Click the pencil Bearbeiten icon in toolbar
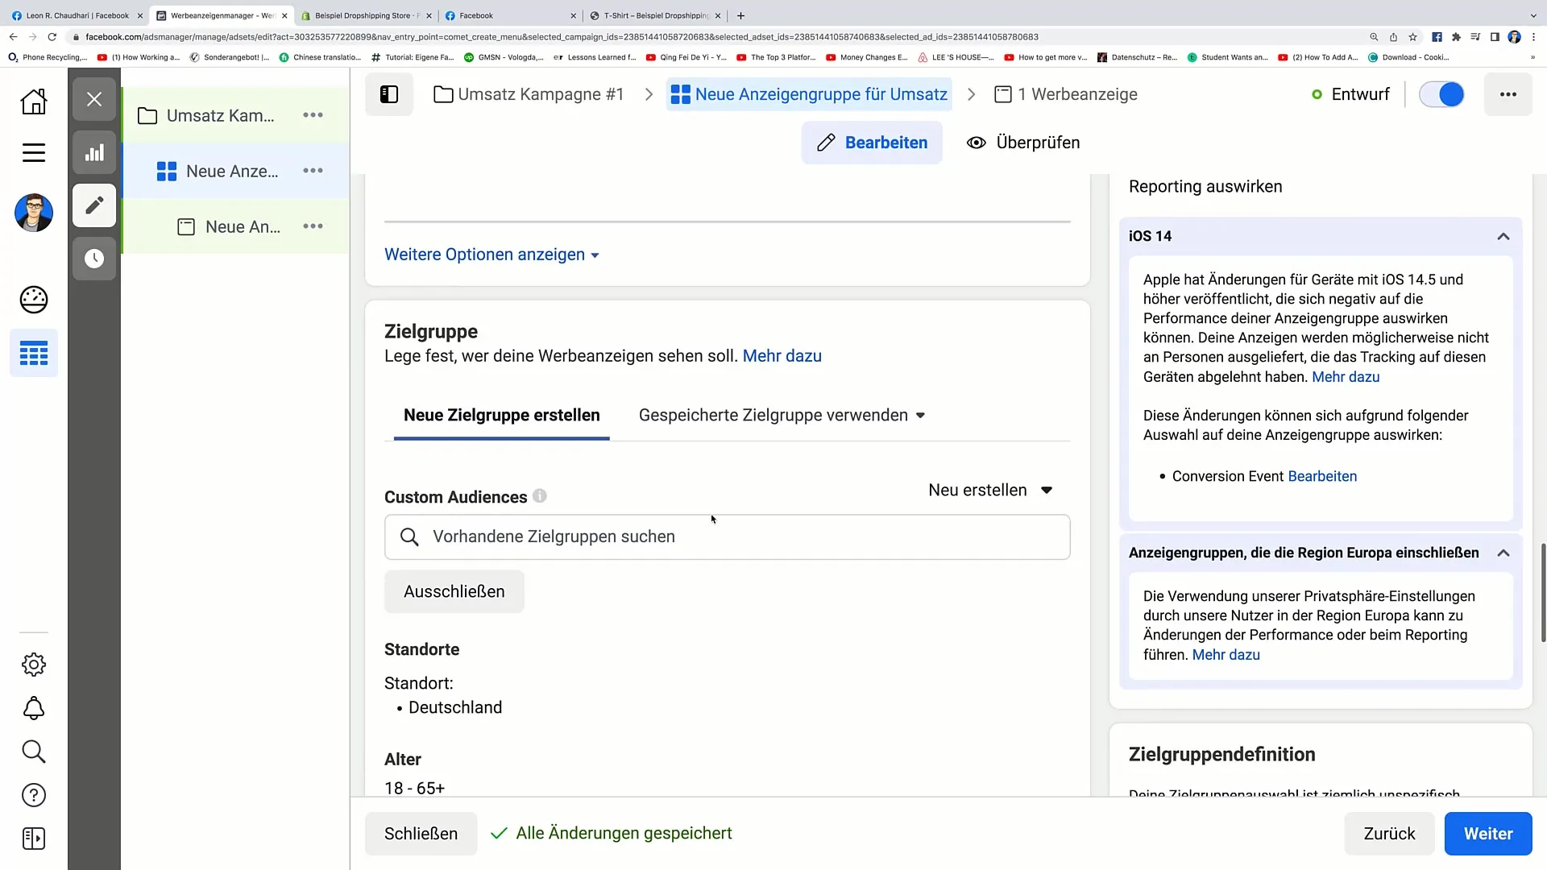1547x870 pixels. [x=93, y=205]
